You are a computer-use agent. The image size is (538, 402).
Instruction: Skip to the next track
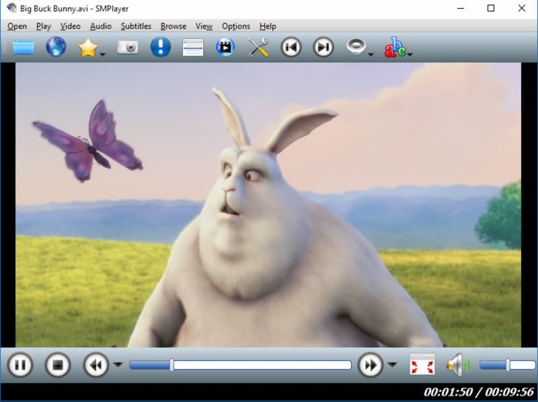[323, 47]
